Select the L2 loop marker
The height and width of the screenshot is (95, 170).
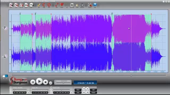point(35,13)
